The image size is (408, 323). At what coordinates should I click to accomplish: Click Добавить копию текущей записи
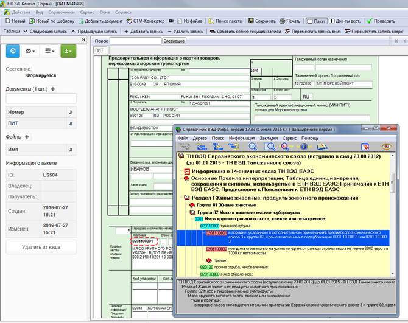click(245, 32)
